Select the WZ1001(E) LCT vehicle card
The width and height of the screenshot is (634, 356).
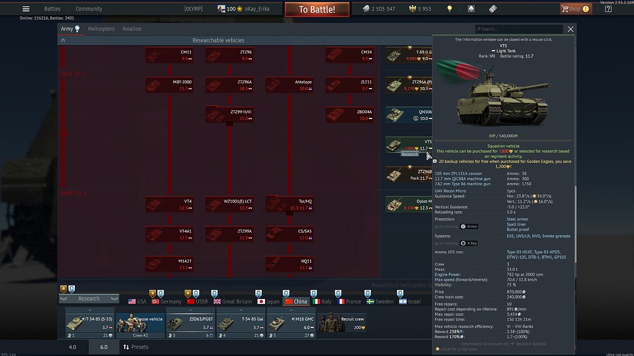click(x=230, y=205)
